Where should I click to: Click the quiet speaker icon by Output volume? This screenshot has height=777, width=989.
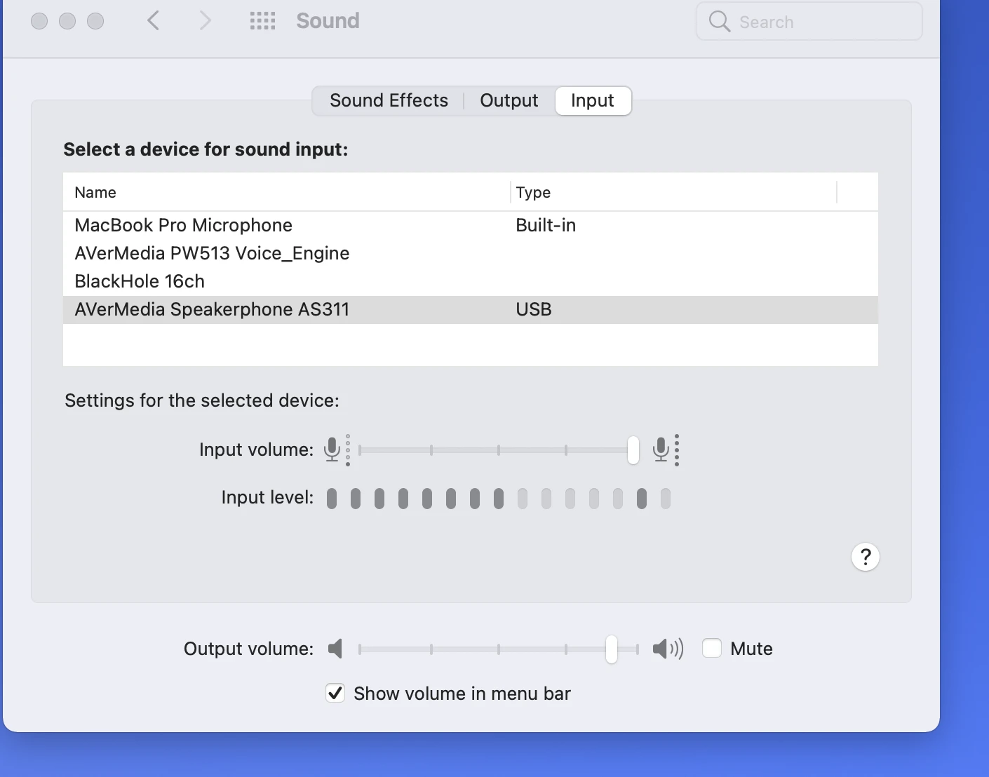click(x=335, y=649)
